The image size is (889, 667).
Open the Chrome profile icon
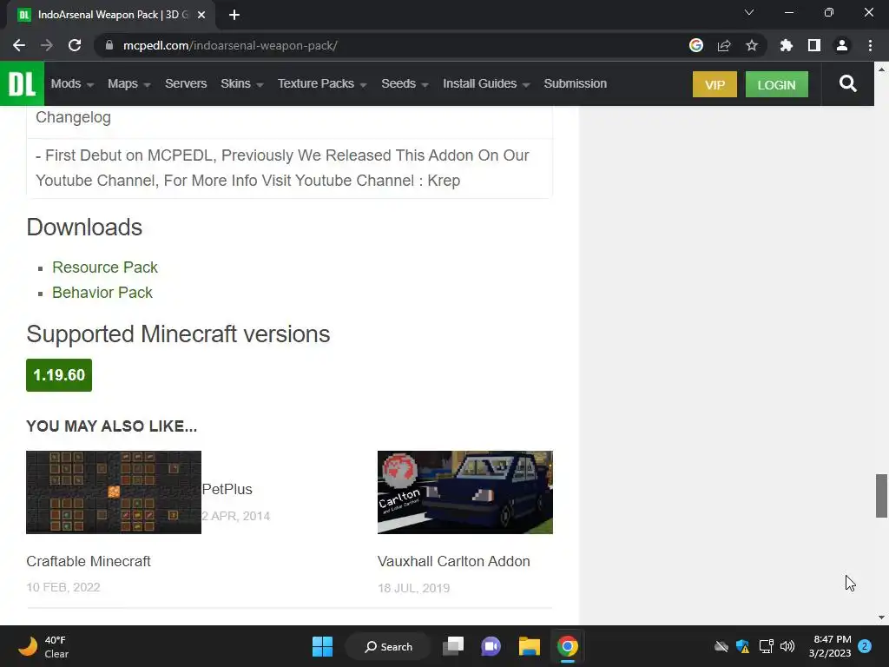click(x=842, y=45)
